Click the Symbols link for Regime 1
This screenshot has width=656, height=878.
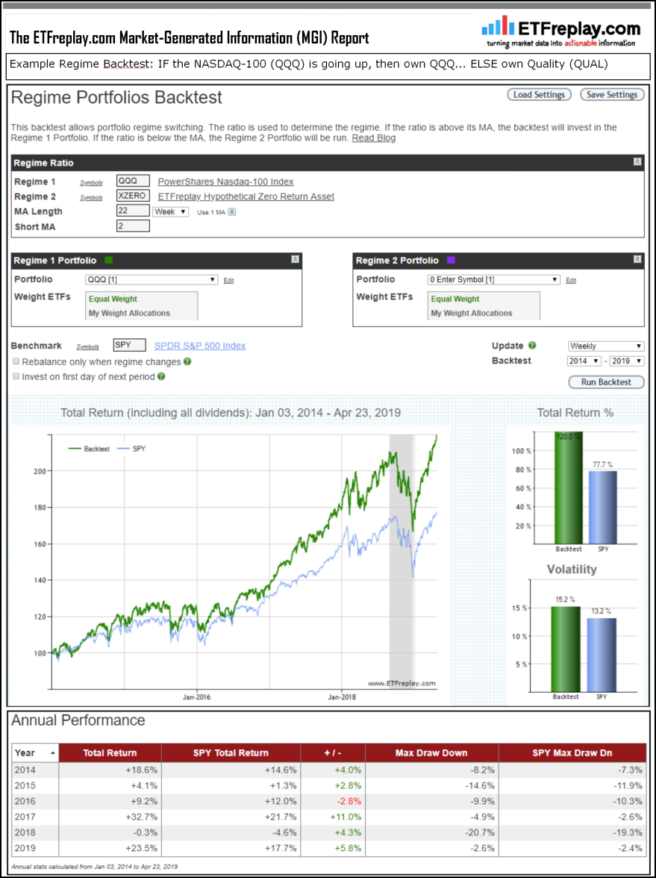tap(91, 182)
